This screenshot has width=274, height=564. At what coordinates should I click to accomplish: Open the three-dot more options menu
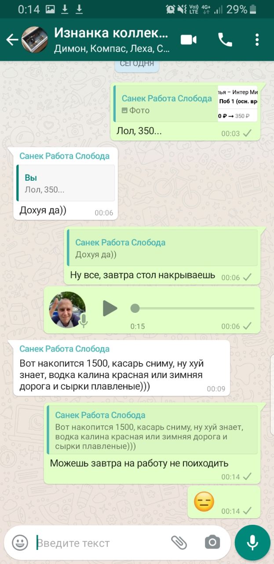click(257, 40)
